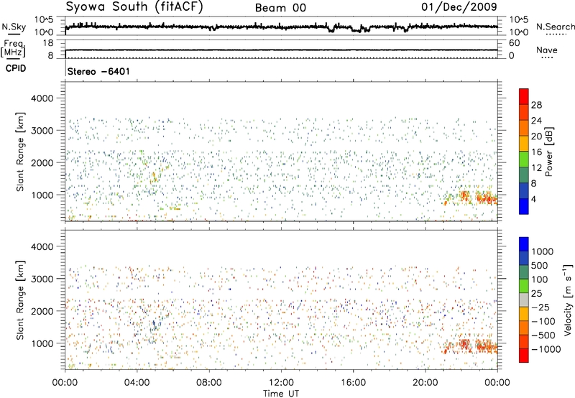Click time axis label '20:00'
575x398 pixels.
point(425,383)
